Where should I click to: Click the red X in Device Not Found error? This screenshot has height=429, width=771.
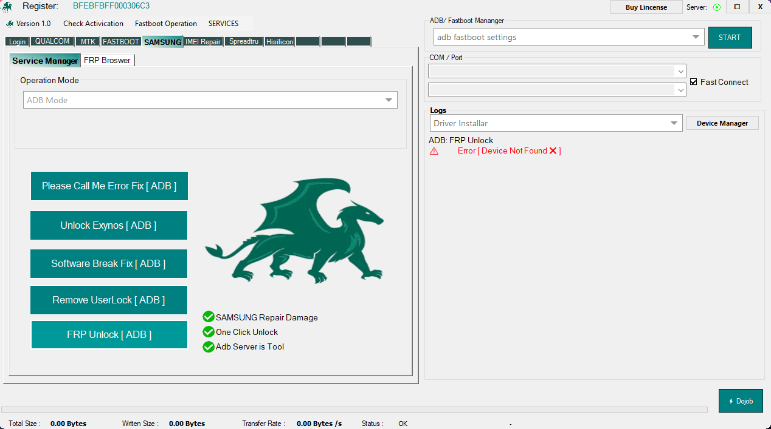pos(552,150)
